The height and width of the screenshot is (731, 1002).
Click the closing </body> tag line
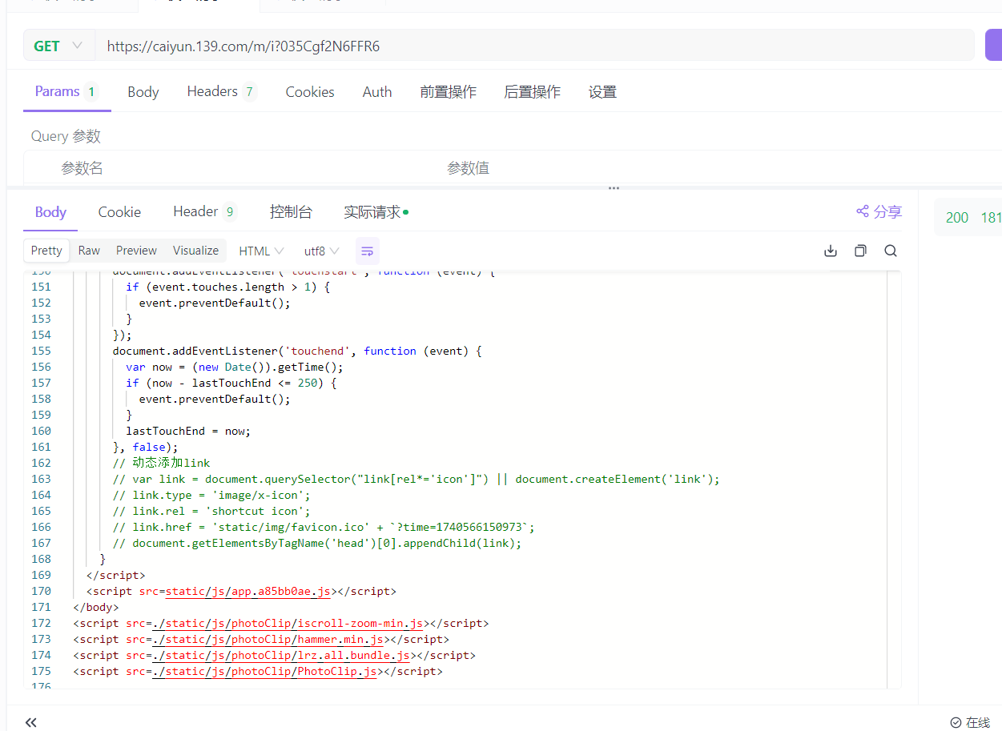96,607
